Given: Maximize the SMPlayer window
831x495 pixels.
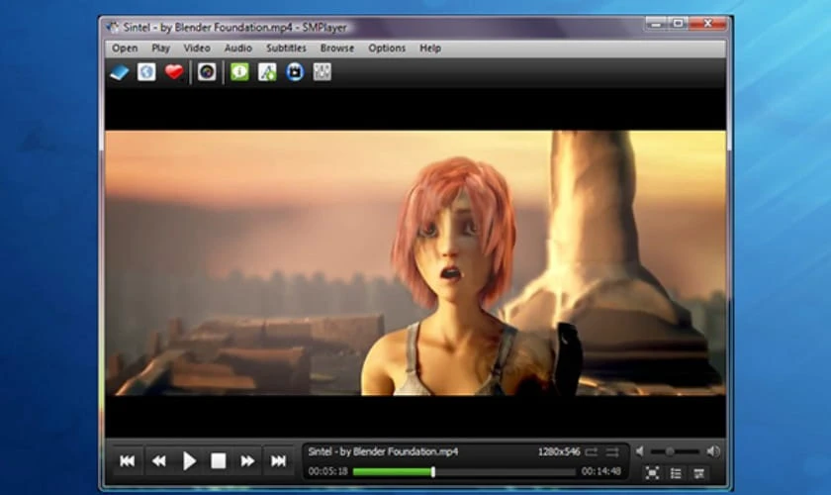Looking at the screenshot, I should tap(678, 24).
